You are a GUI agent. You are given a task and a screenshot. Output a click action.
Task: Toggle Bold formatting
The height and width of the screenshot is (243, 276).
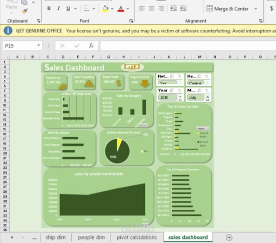tap(49, 8)
